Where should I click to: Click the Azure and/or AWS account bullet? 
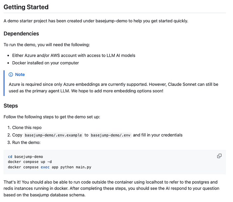pyautogui.click(x=74, y=55)
